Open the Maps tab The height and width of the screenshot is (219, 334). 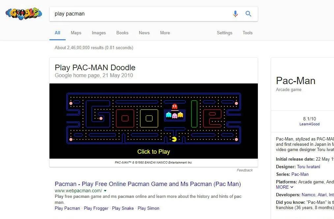[x=76, y=33]
